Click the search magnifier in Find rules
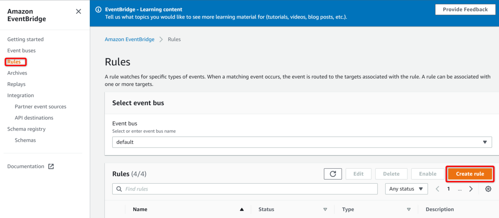The image size is (499, 218). [x=119, y=189]
